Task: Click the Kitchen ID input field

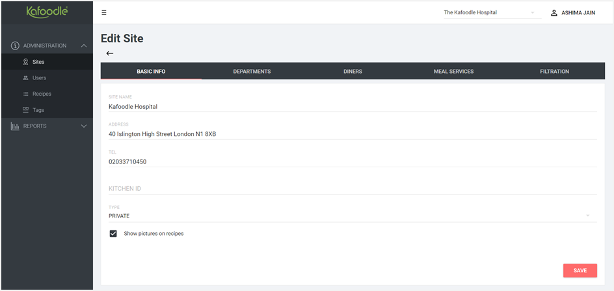Action: tap(353, 189)
